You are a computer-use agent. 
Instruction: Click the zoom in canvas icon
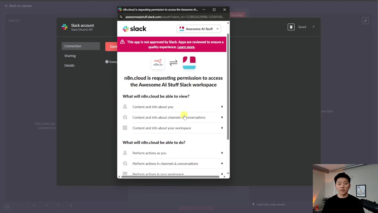point(34,205)
